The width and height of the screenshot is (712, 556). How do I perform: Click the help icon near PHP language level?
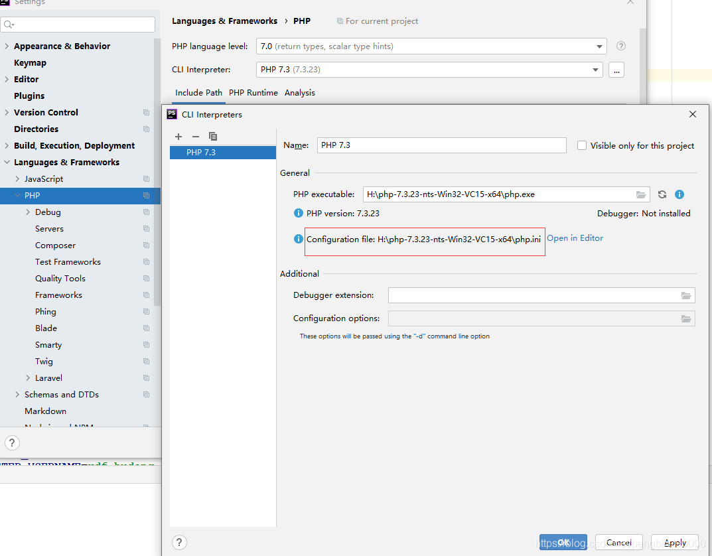click(x=620, y=46)
